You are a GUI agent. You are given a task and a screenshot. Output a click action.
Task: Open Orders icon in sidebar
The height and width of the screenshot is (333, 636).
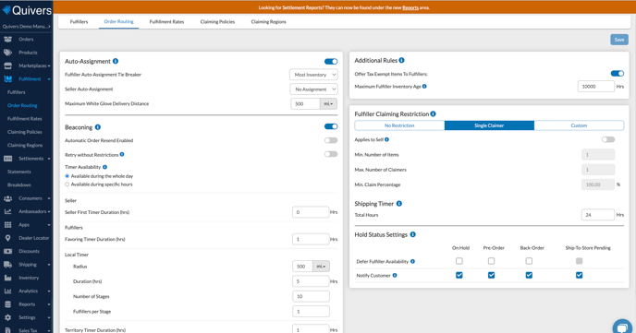tap(7, 40)
